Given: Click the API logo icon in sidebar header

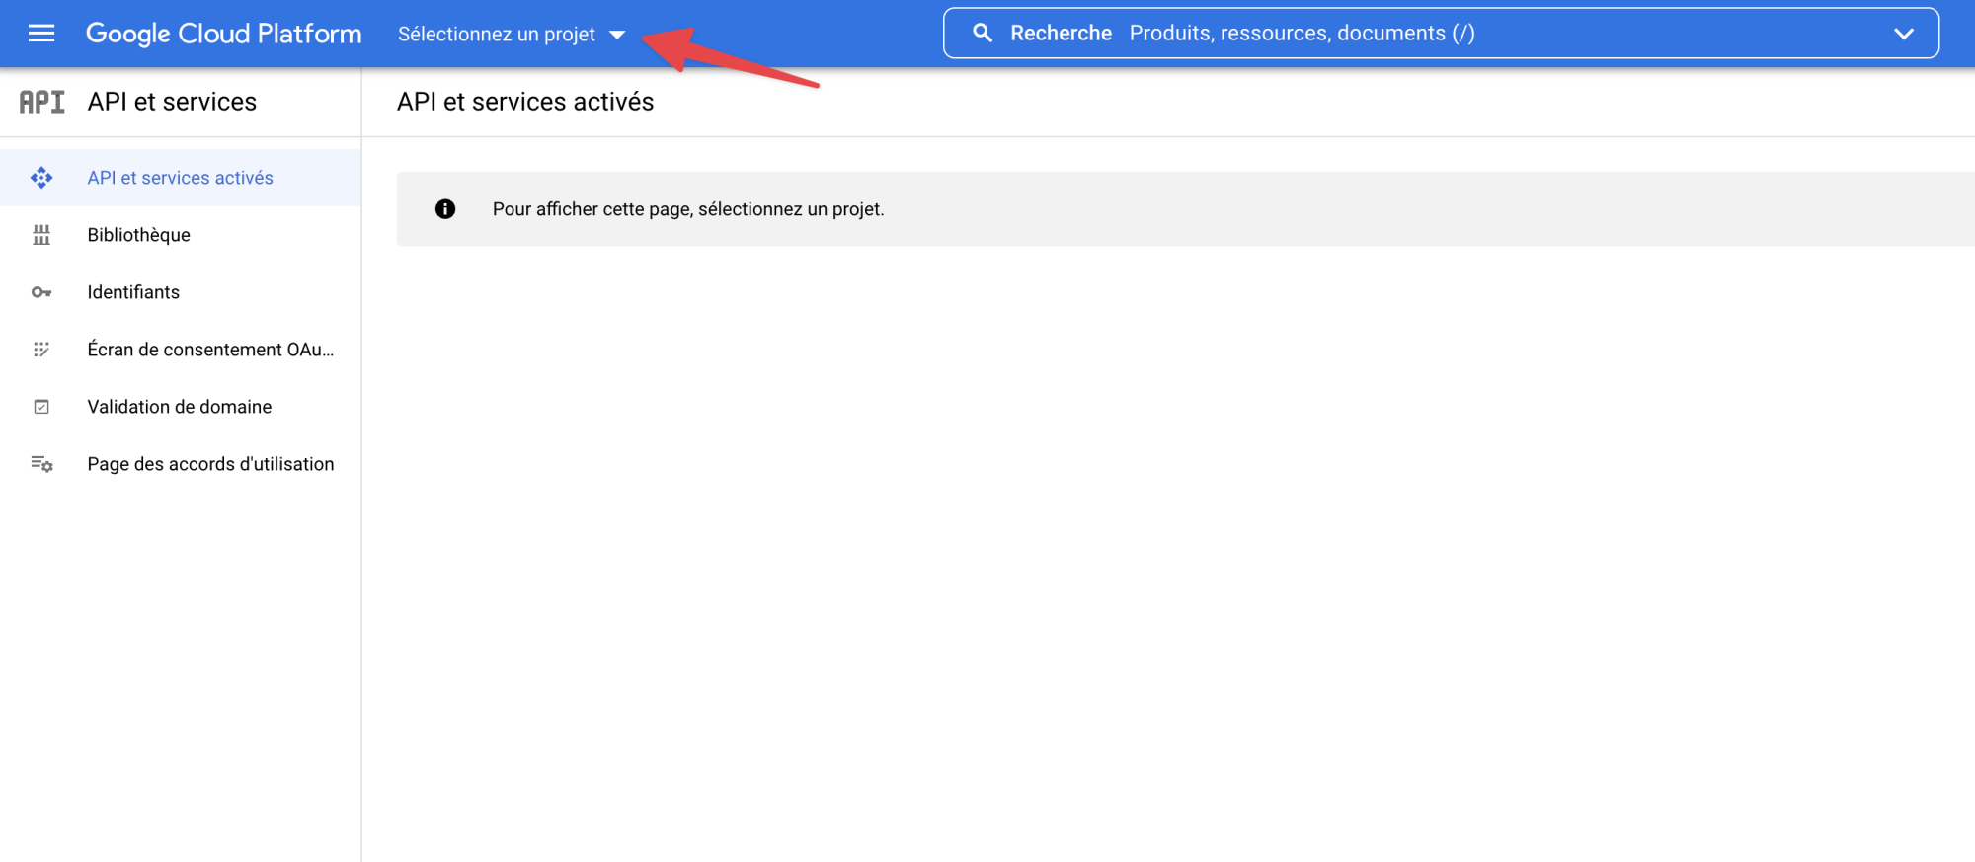Looking at the screenshot, I should coord(41,102).
